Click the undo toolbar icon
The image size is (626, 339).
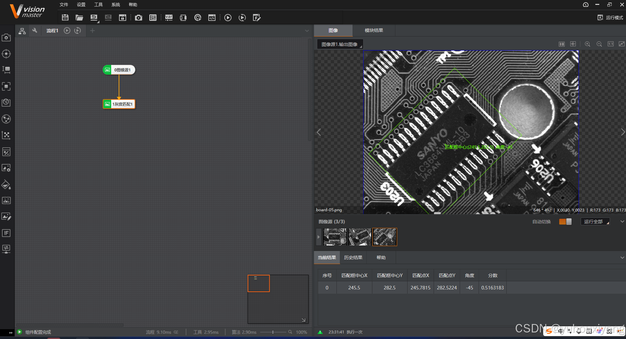pos(94,18)
